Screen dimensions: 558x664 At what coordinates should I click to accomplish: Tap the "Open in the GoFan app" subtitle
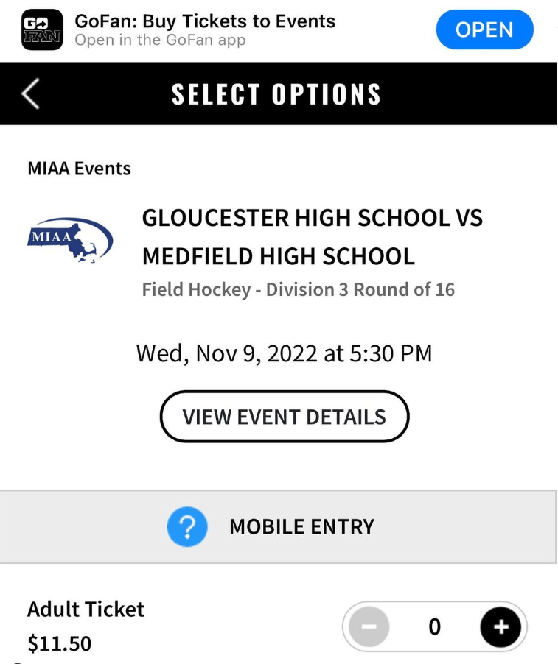160,40
